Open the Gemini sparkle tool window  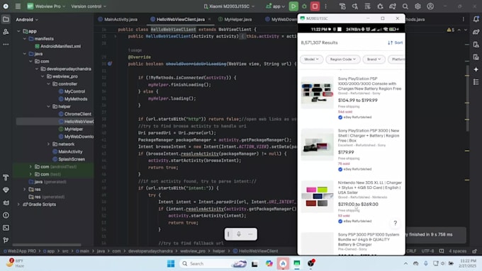476,69
